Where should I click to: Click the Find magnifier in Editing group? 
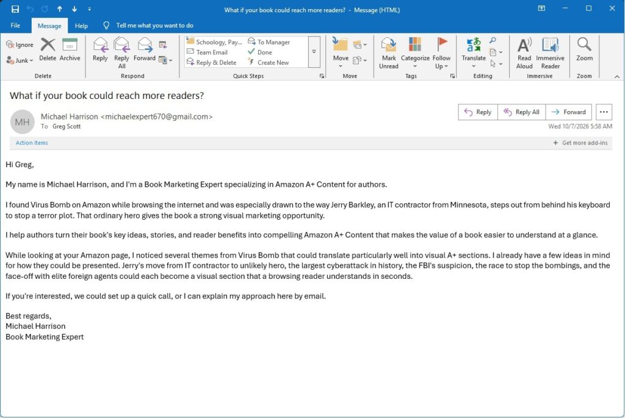click(493, 41)
